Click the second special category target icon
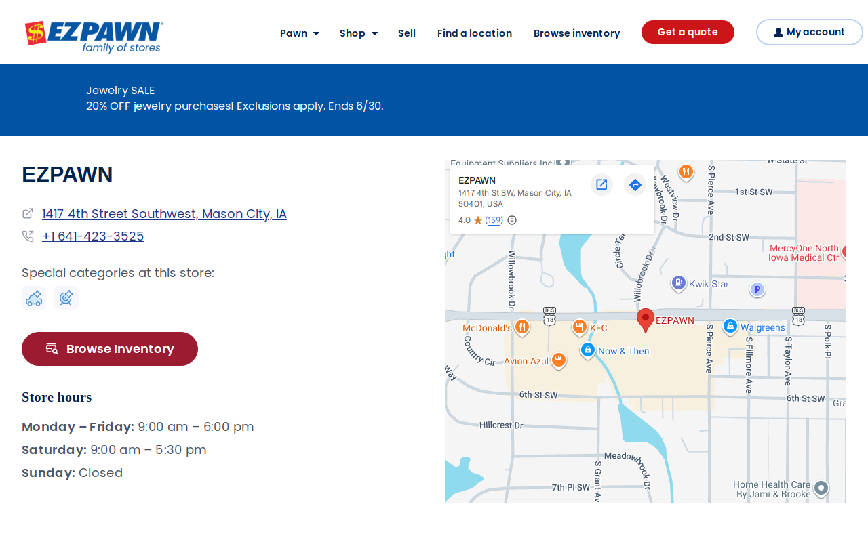The width and height of the screenshot is (868, 542). coord(66,298)
